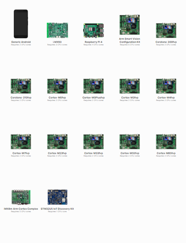Pick the Cortex-M33fvp board image
Screen dimensions: 186x243
pyautogui.click(x=93, y=141)
